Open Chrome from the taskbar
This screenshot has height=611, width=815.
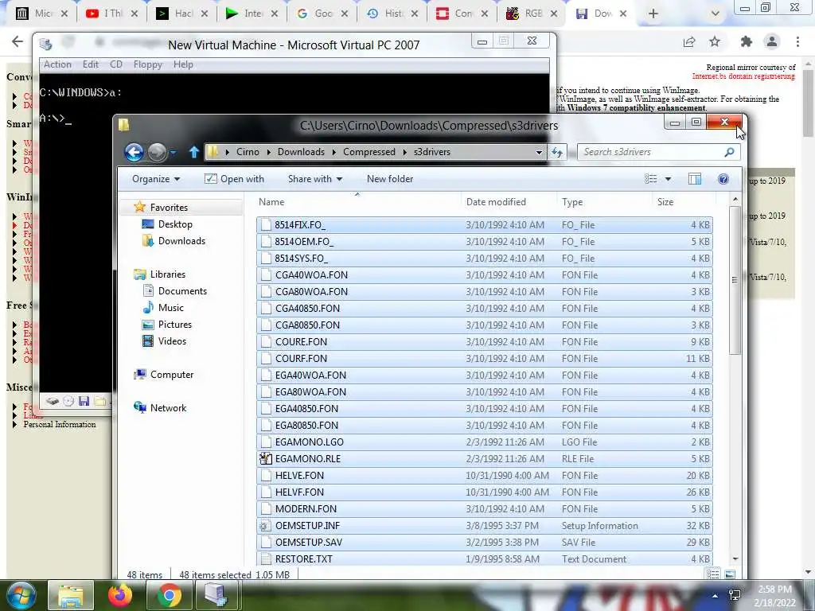click(x=169, y=595)
